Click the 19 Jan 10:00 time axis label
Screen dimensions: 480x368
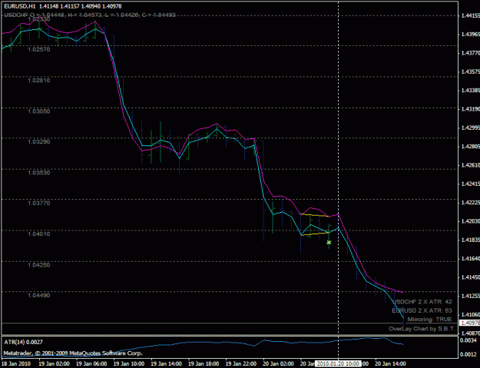129,363
